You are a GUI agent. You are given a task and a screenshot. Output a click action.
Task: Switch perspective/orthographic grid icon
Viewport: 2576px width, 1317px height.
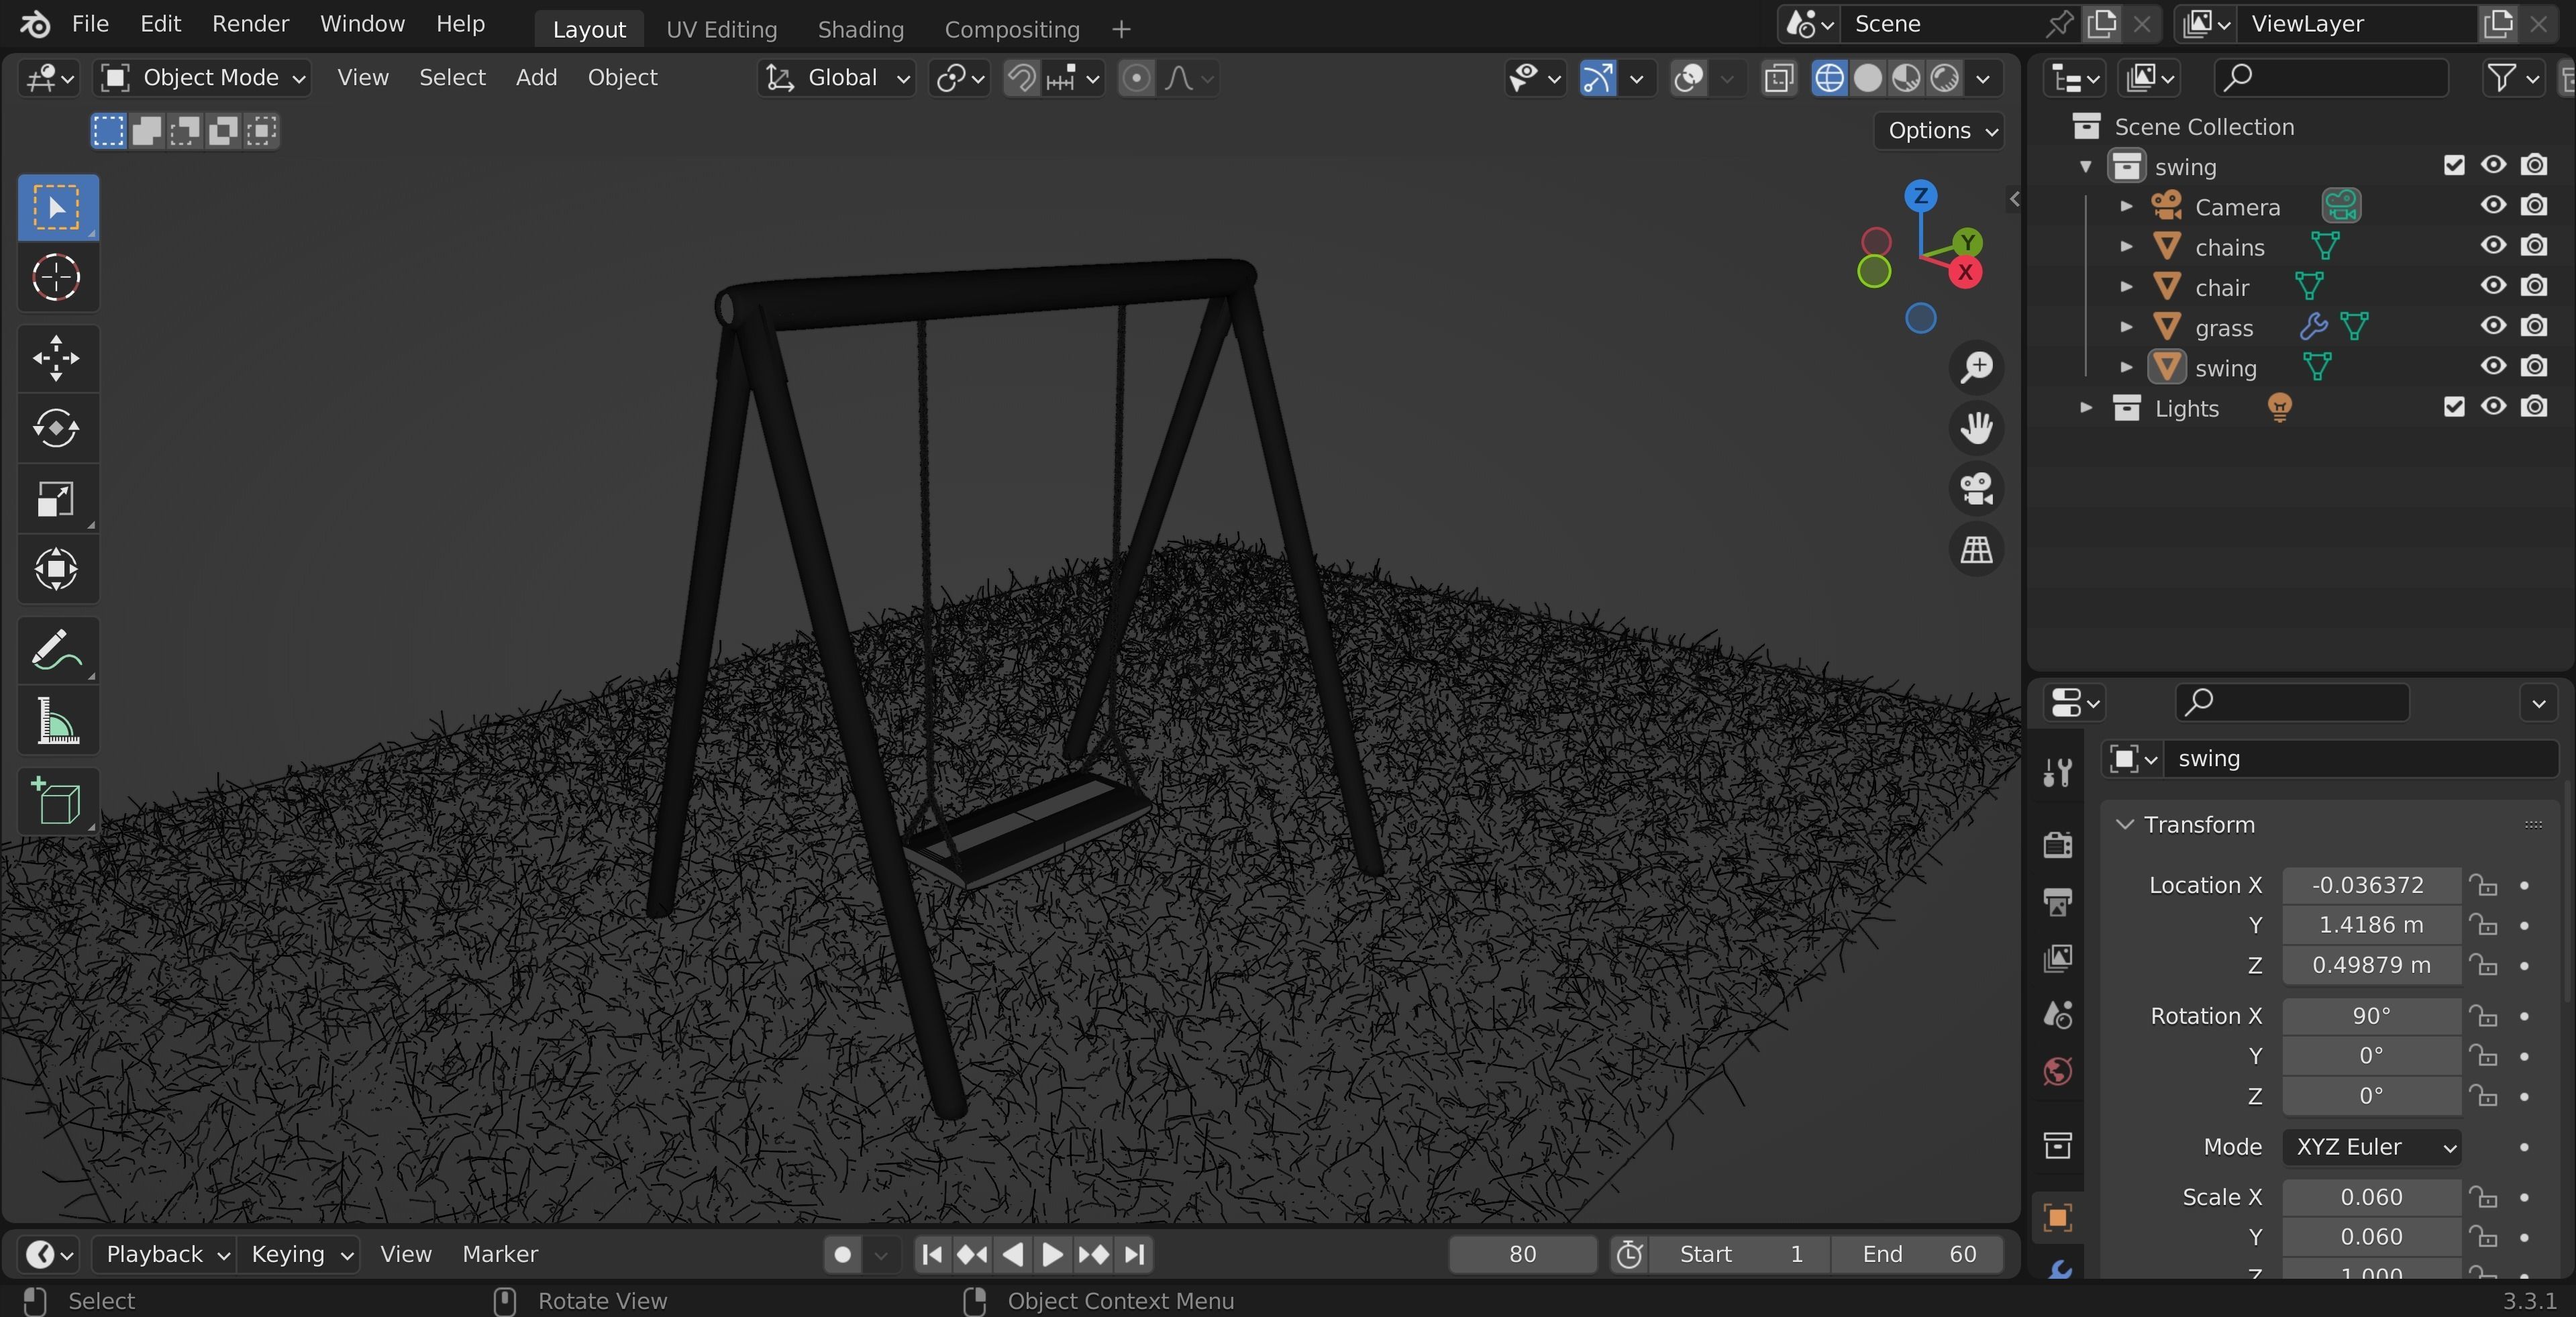(1976, 549)
